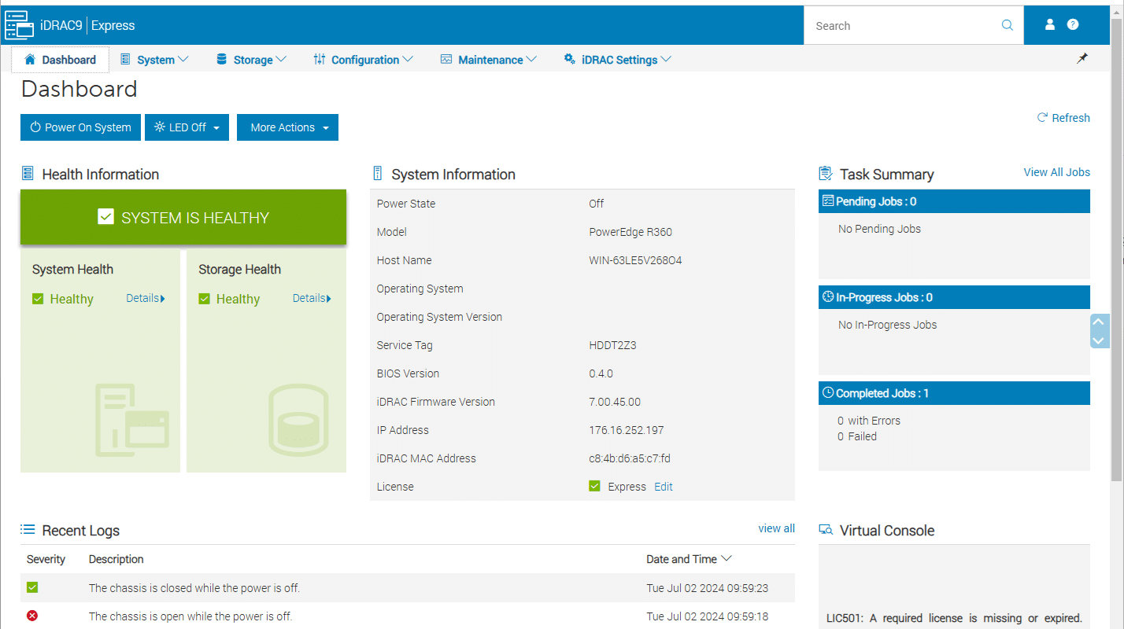Click the Storage Health Healthy check mark

(x=205, y=299)
